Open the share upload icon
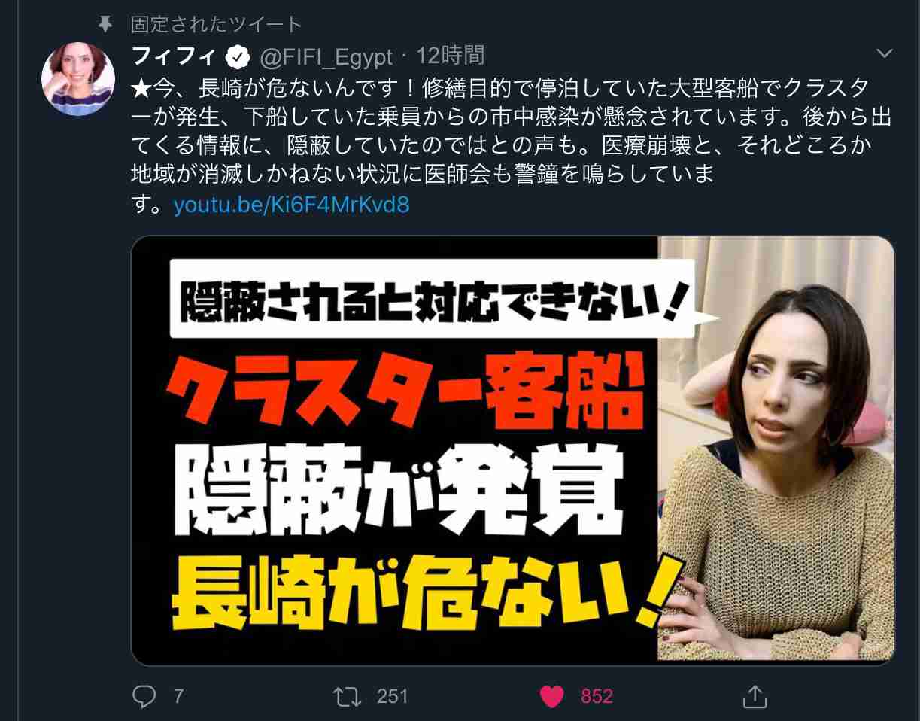This screenshot has height=721, width=920. point(755,696)
